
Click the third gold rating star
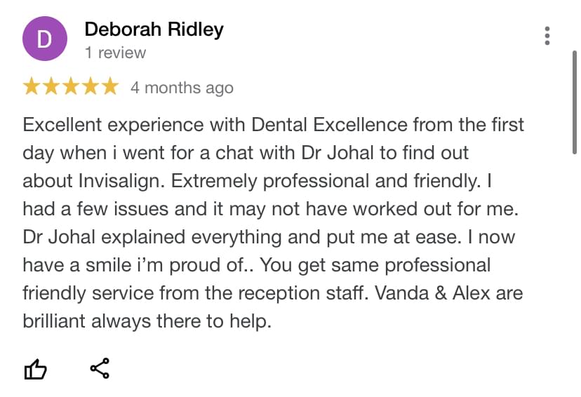point(71,86)
